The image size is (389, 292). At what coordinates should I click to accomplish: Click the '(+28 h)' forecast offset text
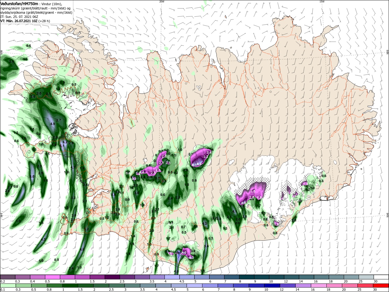(x=44, y=21)
